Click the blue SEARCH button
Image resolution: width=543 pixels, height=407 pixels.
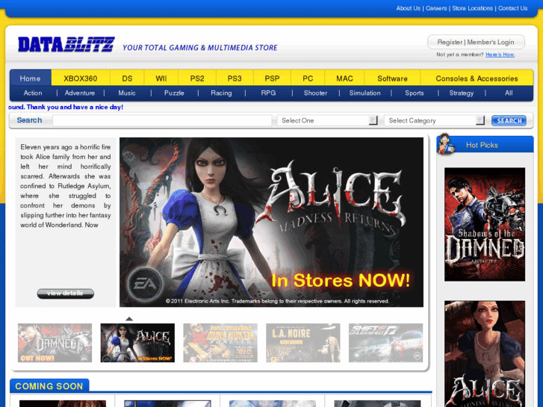tap(509, 120)
